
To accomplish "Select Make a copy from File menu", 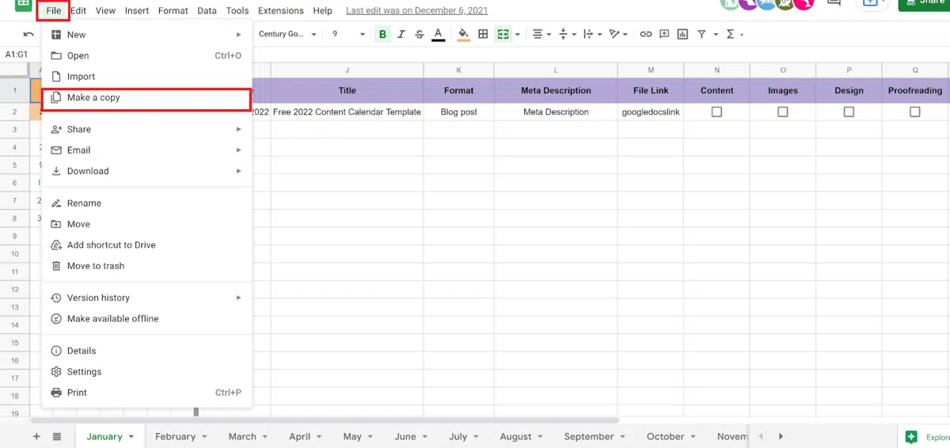I will pyautogui.click(x=93, y=97).
